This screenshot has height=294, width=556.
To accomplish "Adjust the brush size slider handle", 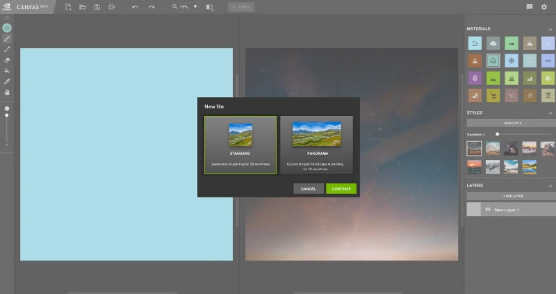I will (7, 115).
